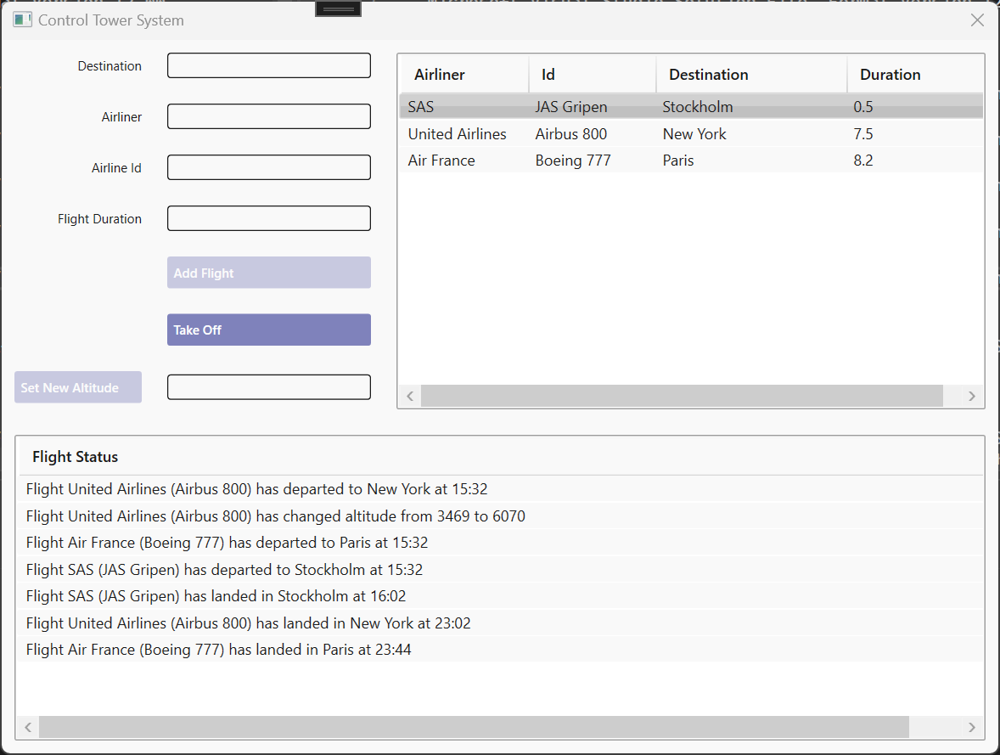Focus the new altitude input box
Viewport: 1000px width, 755px height.
tap(268, 387)
